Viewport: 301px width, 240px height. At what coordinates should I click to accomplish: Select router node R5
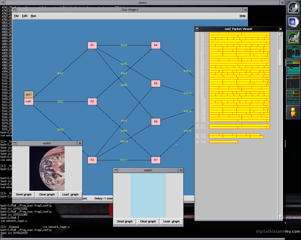156,84
